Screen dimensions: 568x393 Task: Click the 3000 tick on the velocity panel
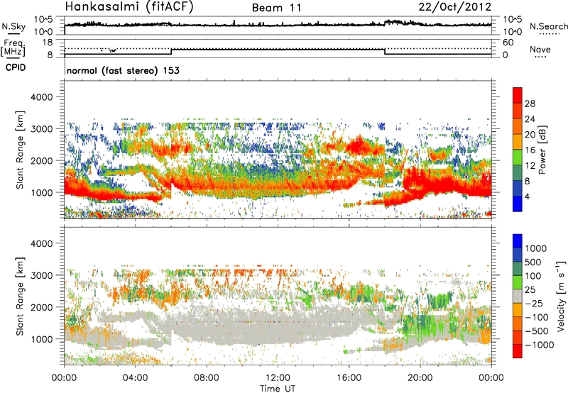click(41, 275)
